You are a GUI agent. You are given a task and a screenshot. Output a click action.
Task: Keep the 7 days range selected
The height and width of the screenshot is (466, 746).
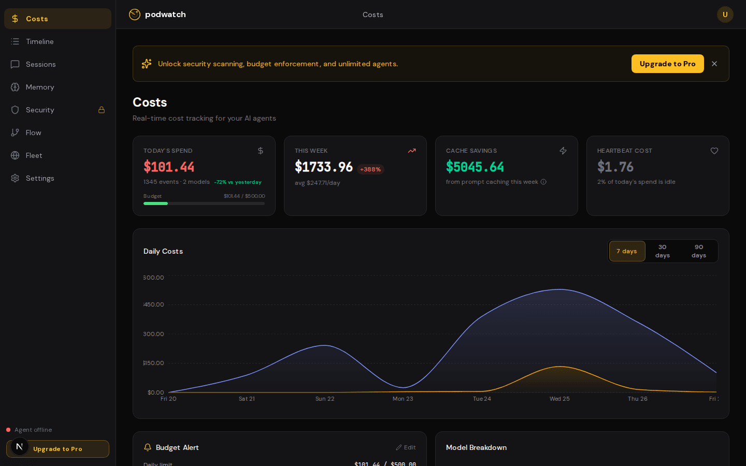pyautogui.click(x=627, y=251)
